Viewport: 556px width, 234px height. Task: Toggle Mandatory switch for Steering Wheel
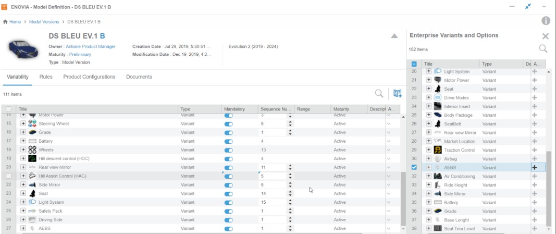pos(229,124)
